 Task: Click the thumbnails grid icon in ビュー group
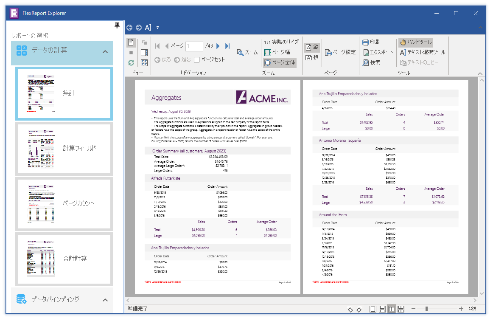(x=144, y=63)
